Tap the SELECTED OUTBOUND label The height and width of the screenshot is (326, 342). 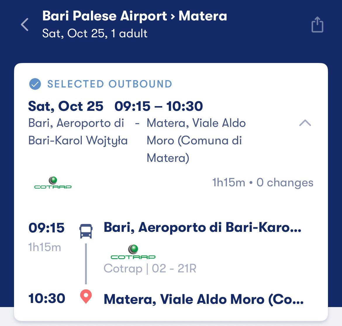click(x=110, y=84)
